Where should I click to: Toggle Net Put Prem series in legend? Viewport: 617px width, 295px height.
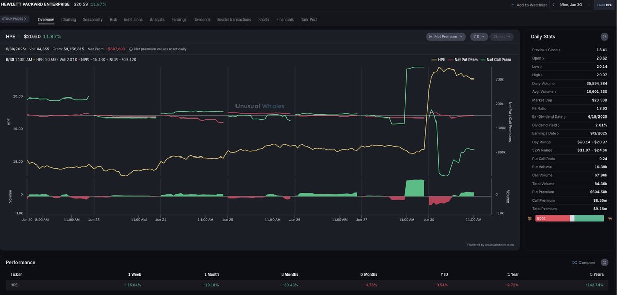463,60
